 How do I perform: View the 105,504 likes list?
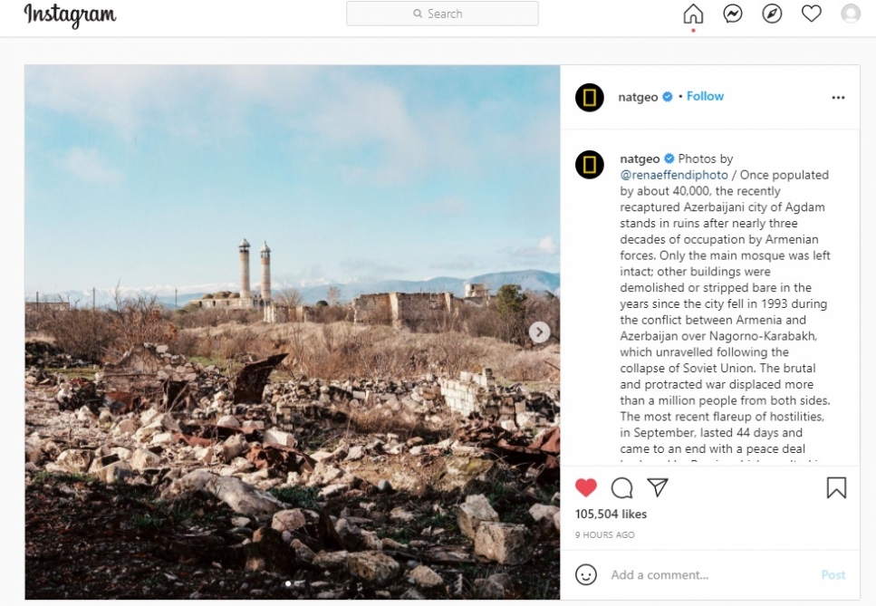[x=611, y=515]
